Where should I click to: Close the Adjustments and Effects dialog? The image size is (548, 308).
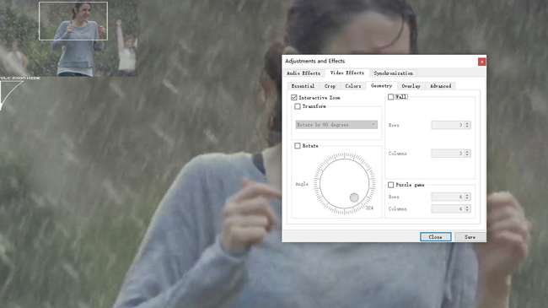[x=481, y=62]
